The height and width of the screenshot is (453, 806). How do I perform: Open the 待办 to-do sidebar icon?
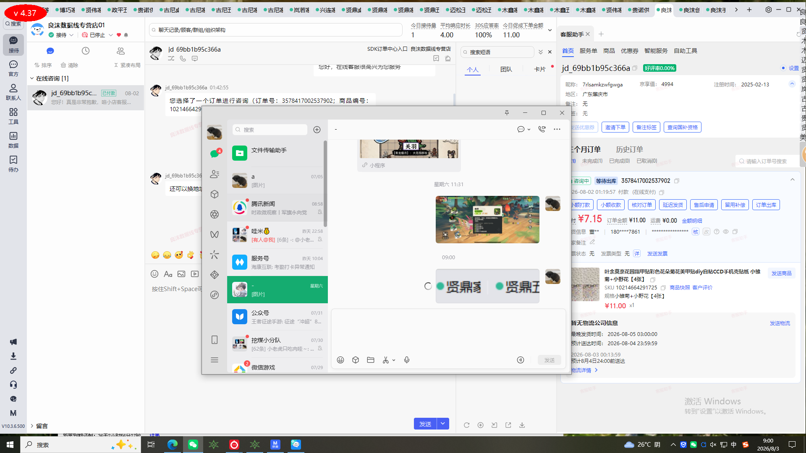click(x=13, y=164)
